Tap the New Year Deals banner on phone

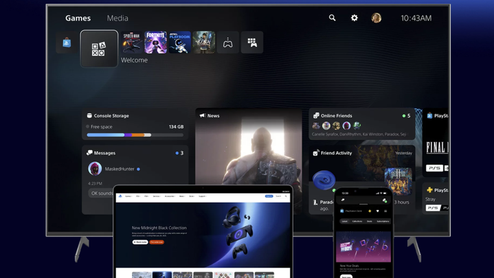click(x=363, y=246)
